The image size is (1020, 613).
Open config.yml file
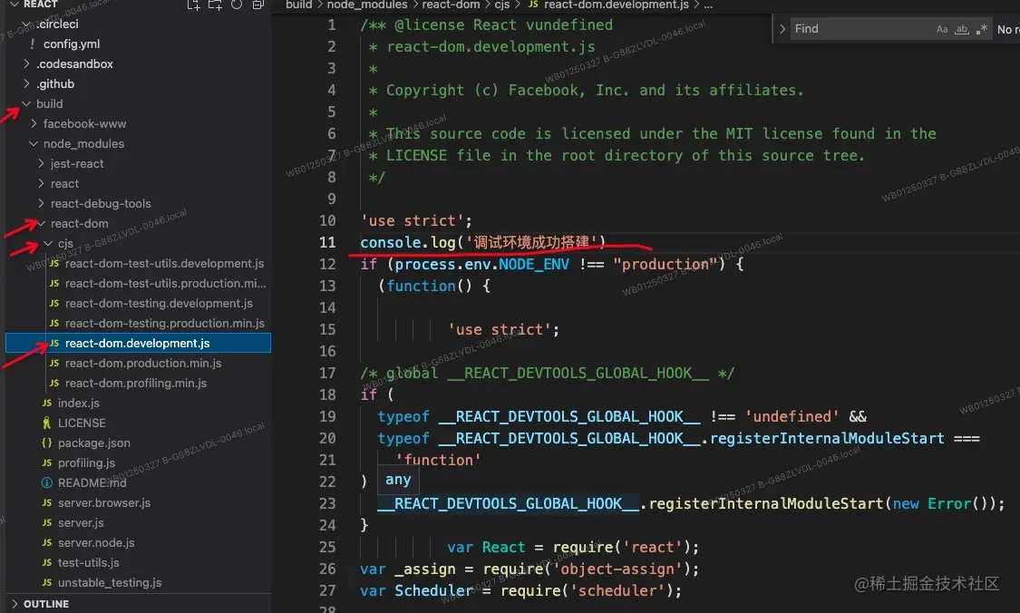(x=72, y=44)
